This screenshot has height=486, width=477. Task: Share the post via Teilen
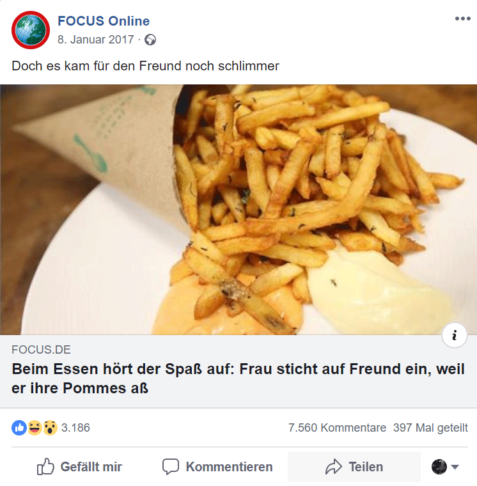pos(354,466)
